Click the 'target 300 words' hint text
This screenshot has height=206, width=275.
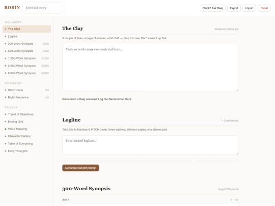click(x=228, y=189)
